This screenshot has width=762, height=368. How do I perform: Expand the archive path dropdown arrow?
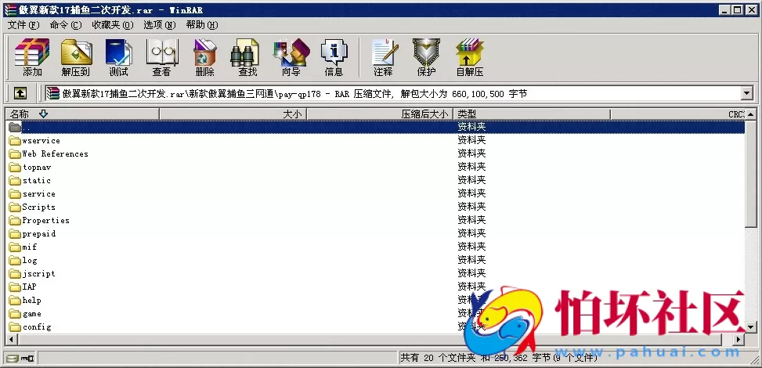click(x=746, y=94)
